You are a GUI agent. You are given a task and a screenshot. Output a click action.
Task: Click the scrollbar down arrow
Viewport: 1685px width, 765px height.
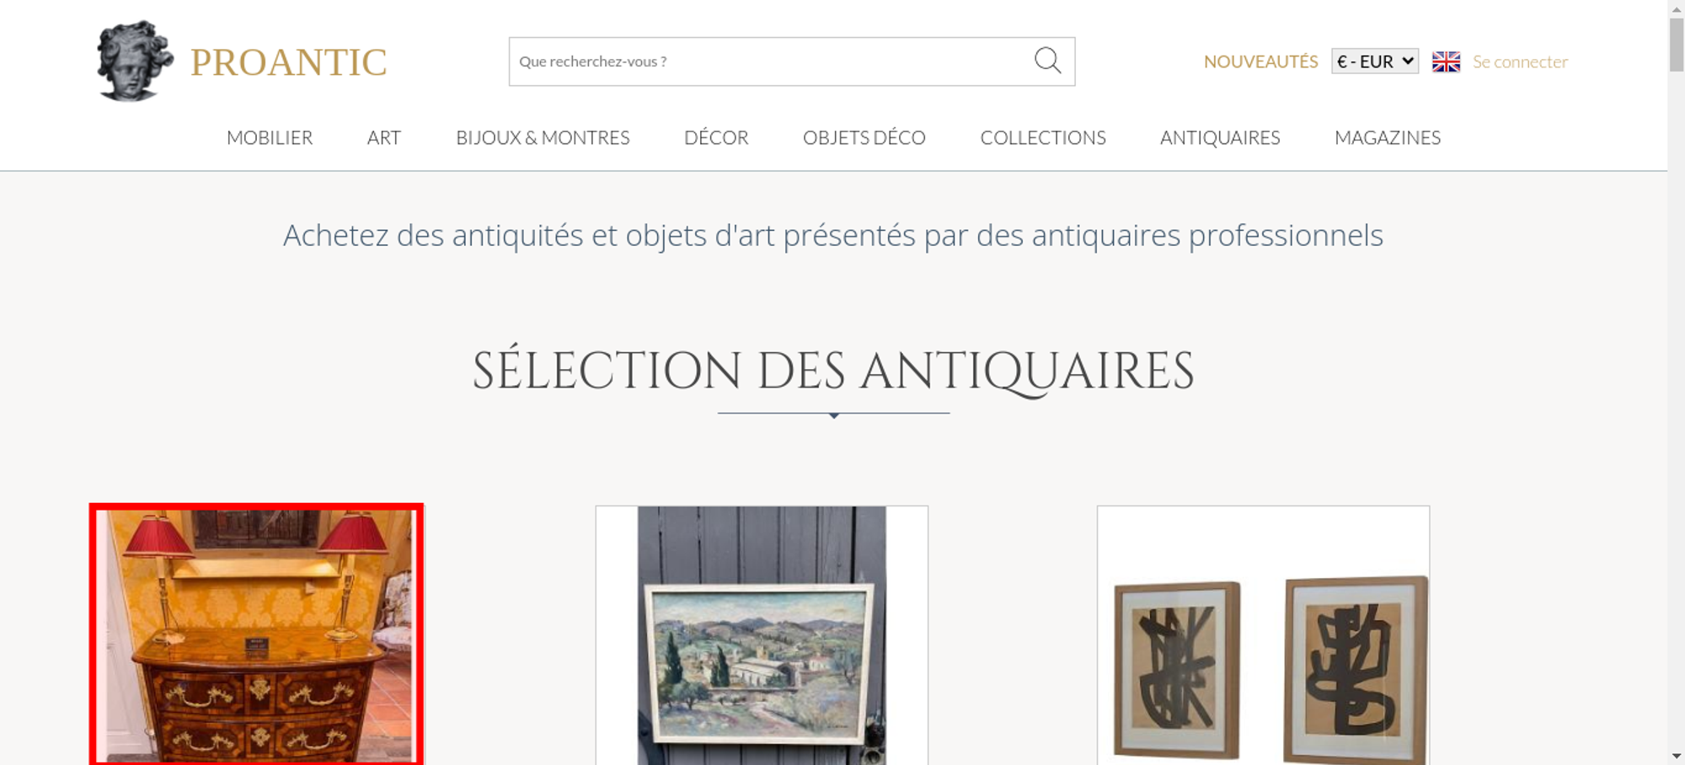[x=1676, y=757]
